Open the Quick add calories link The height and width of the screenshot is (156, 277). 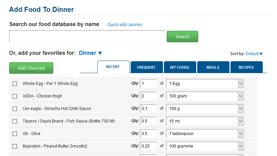coord(125,25)
